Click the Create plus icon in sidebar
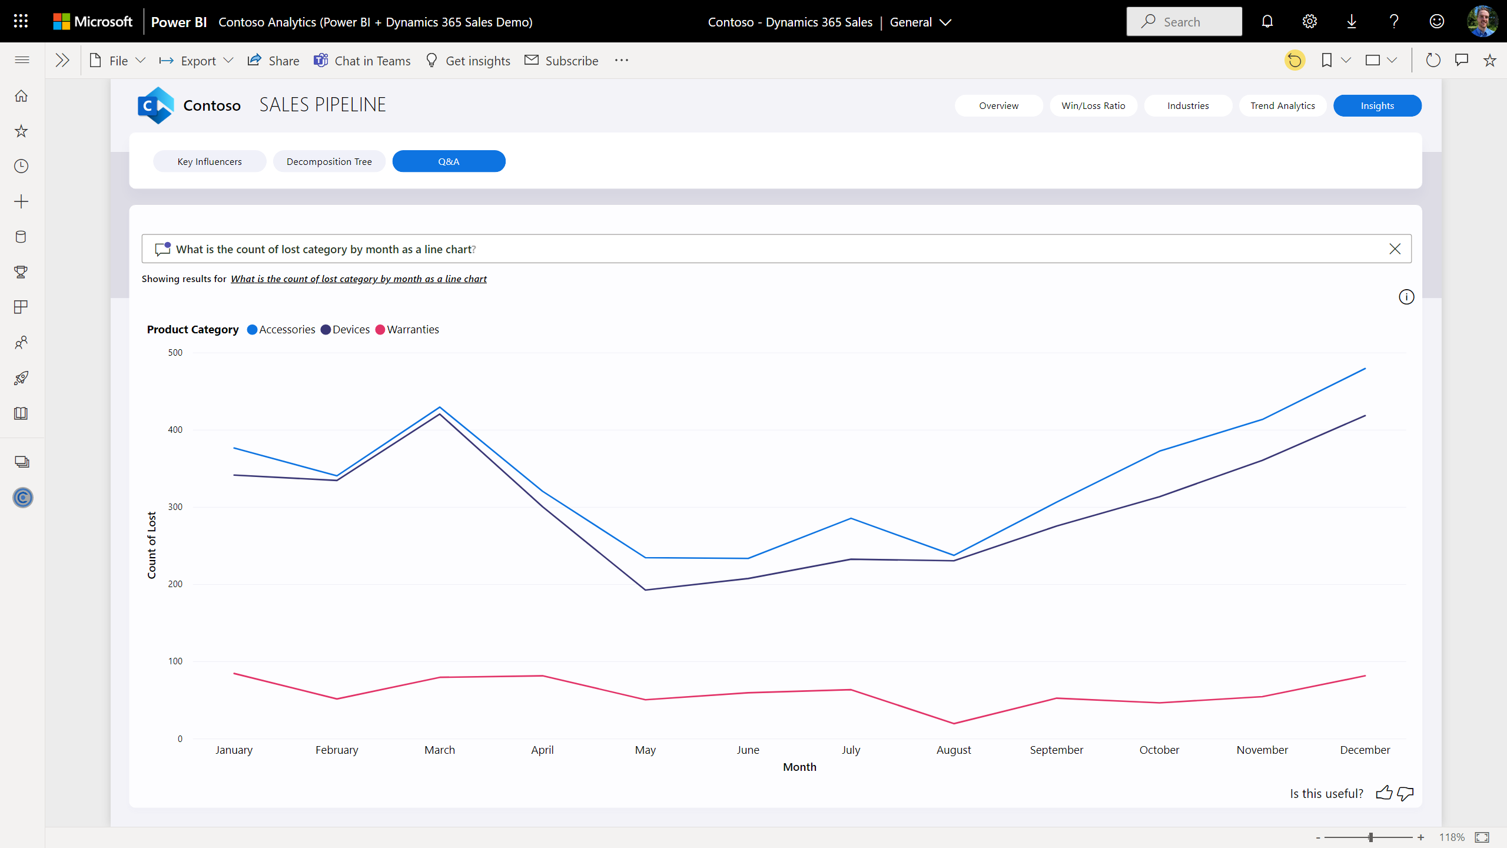Screen dimensions: 1507x848 21,201
